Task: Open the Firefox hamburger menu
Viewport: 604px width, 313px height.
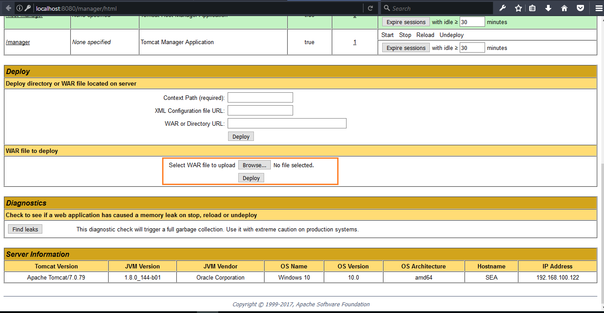Action: click(599, 8)
